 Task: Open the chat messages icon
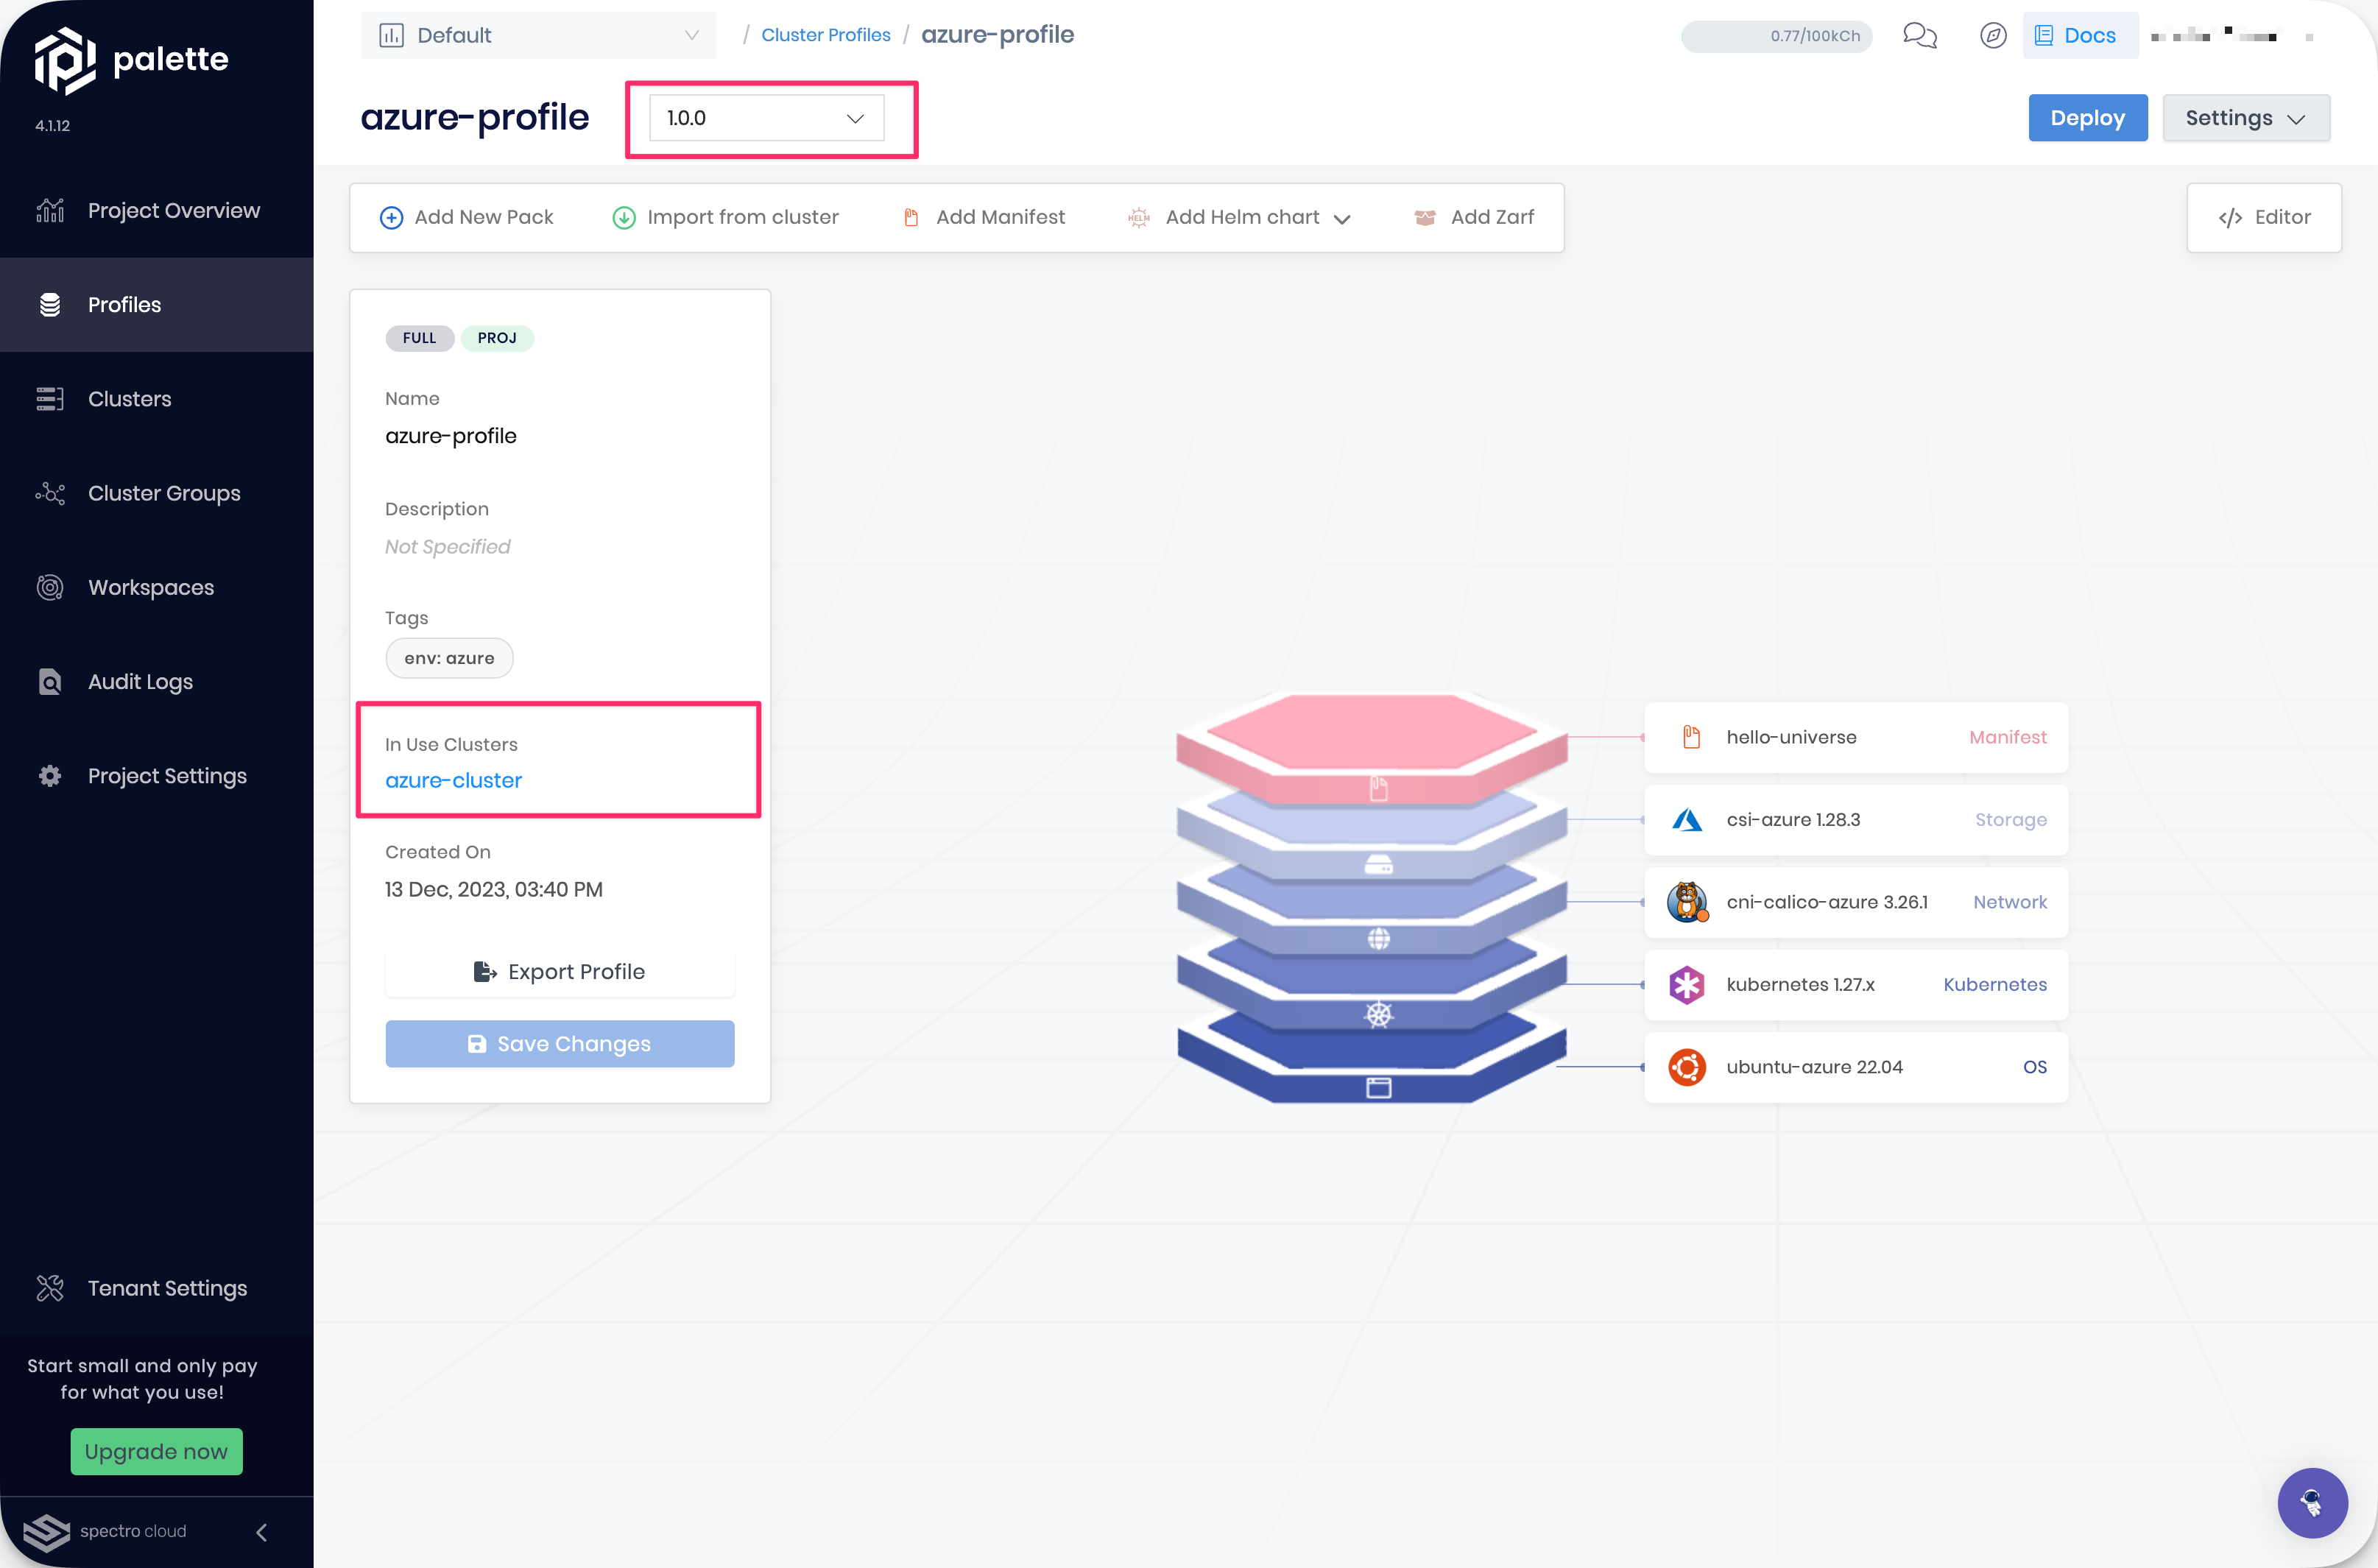(1919, 36)
